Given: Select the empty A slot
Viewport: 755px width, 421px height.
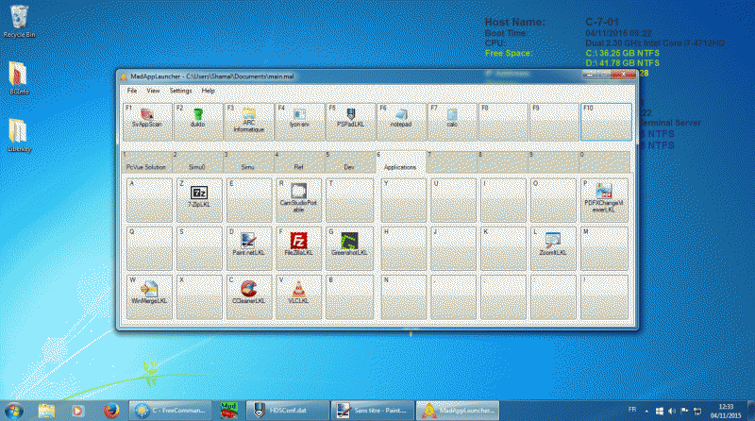Looking at the screenshot, I should coord(149,200).
